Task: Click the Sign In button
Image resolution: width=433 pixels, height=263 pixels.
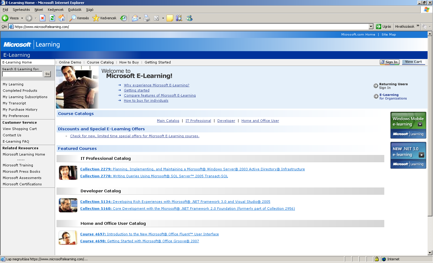Action: [389, 62]
